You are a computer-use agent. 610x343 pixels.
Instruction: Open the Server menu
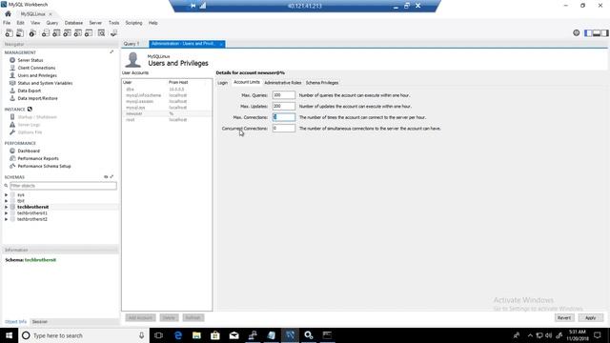95,23
